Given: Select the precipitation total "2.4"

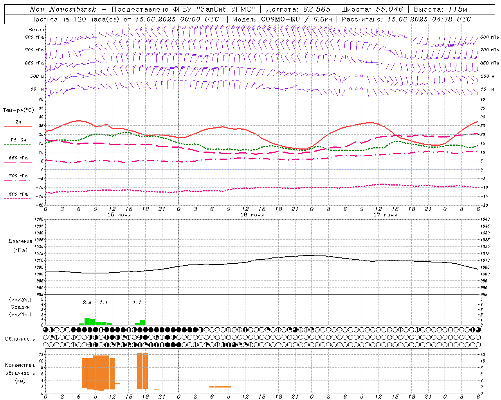Looking at the screenshot, I should point(87,302).
